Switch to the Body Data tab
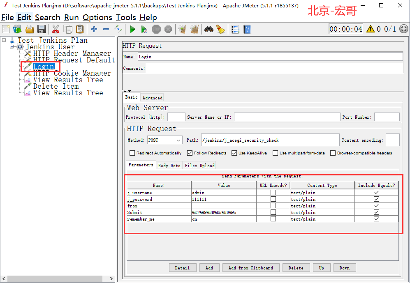The height and width of the screenshot is (283, 410). [169, 166]
